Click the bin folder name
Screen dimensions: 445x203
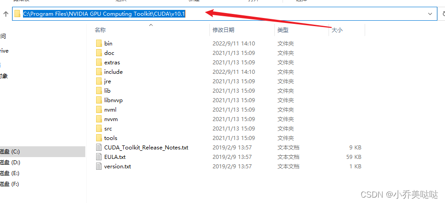(x=108, y=44)
